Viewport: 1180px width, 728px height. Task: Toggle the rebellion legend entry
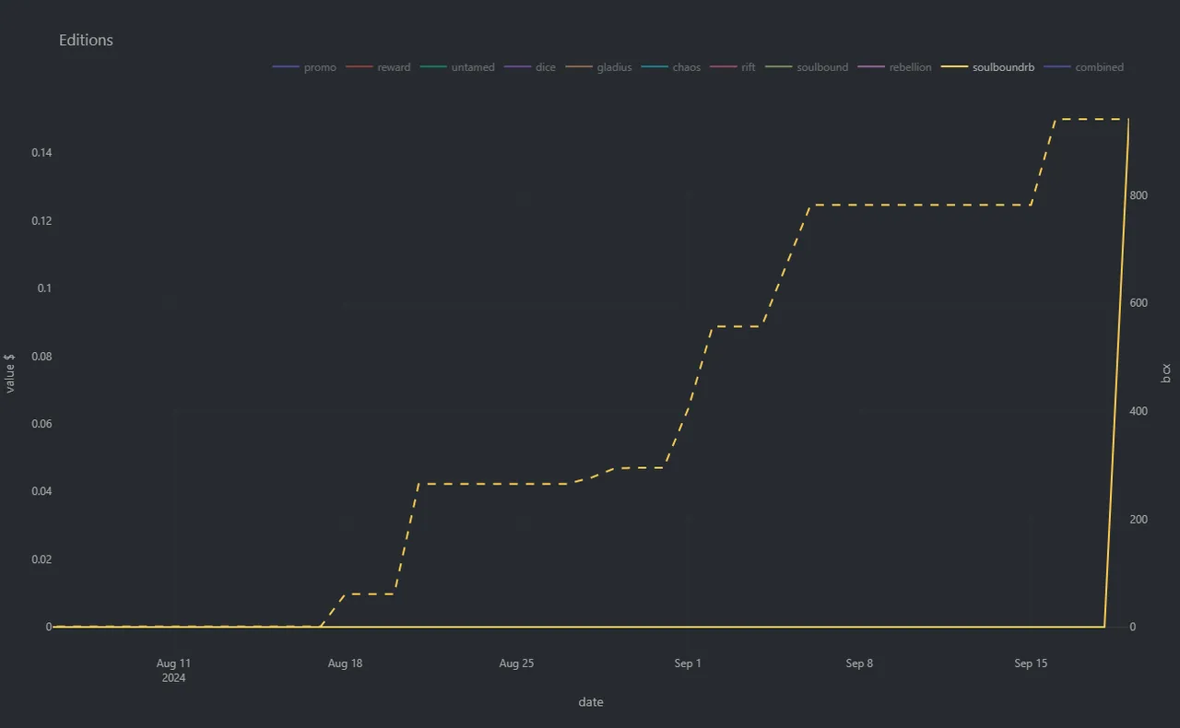tap(895, 67)
